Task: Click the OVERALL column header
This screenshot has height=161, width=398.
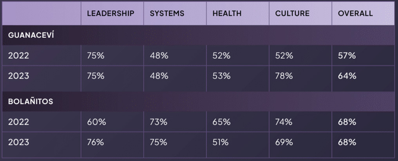Action: (355, 13)
